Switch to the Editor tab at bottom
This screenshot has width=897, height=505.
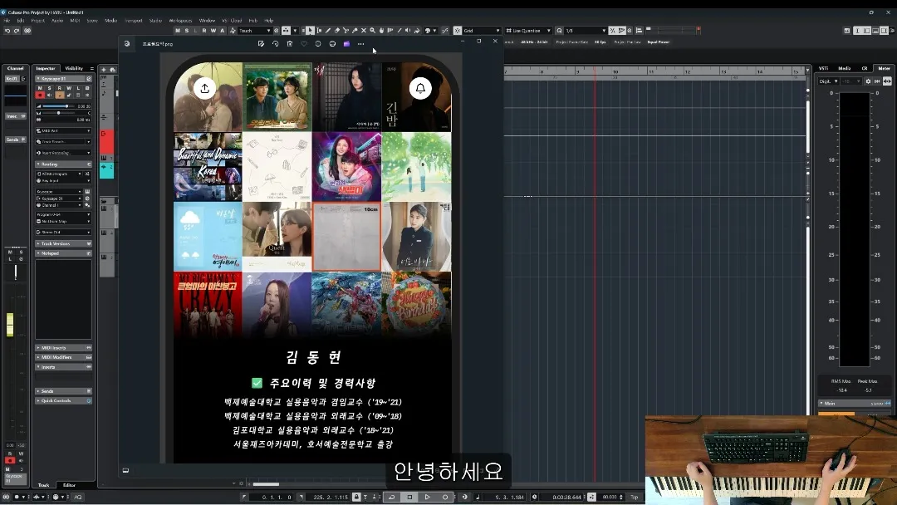(x=69, y=485)
